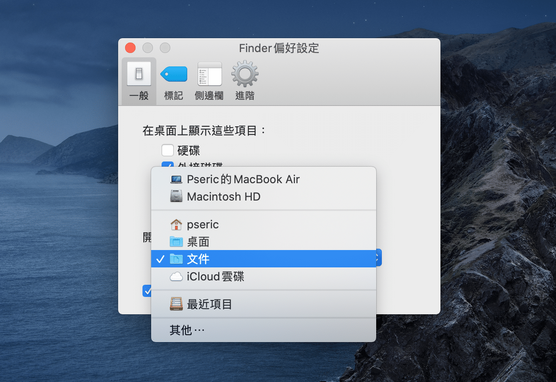Click popup button arrows right of 文件 row

[x=378, y=257]
